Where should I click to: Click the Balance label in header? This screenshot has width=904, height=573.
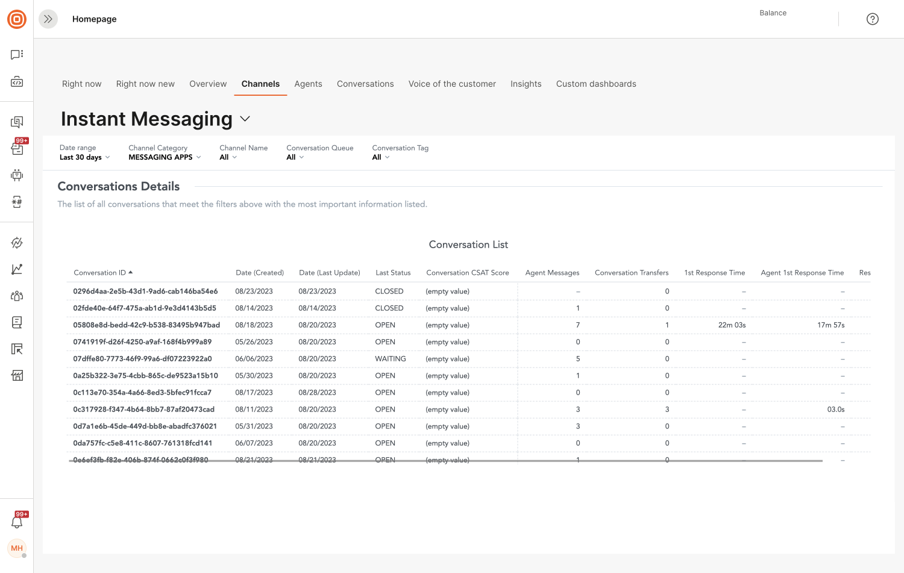pos(773,13)
